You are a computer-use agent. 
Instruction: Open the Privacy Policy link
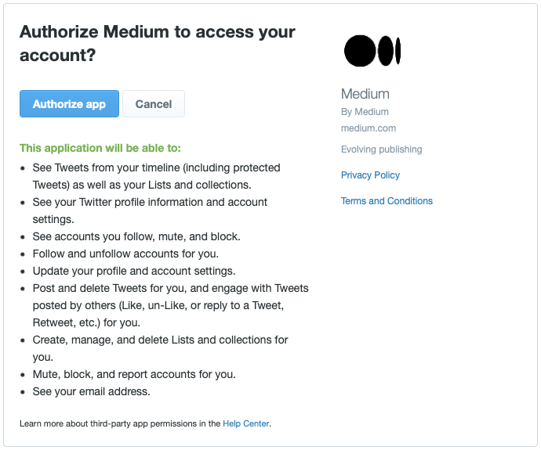pos(370,175)
